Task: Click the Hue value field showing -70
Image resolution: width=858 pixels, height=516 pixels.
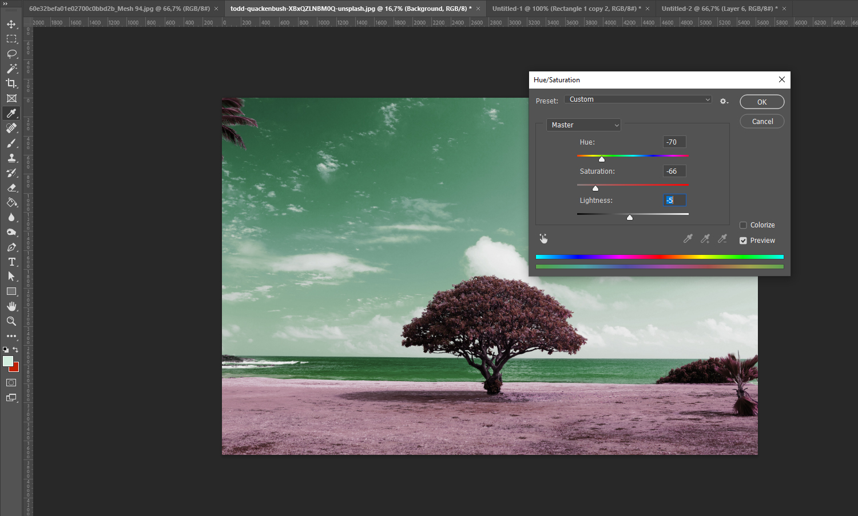Action: click(x=674, y=142)
